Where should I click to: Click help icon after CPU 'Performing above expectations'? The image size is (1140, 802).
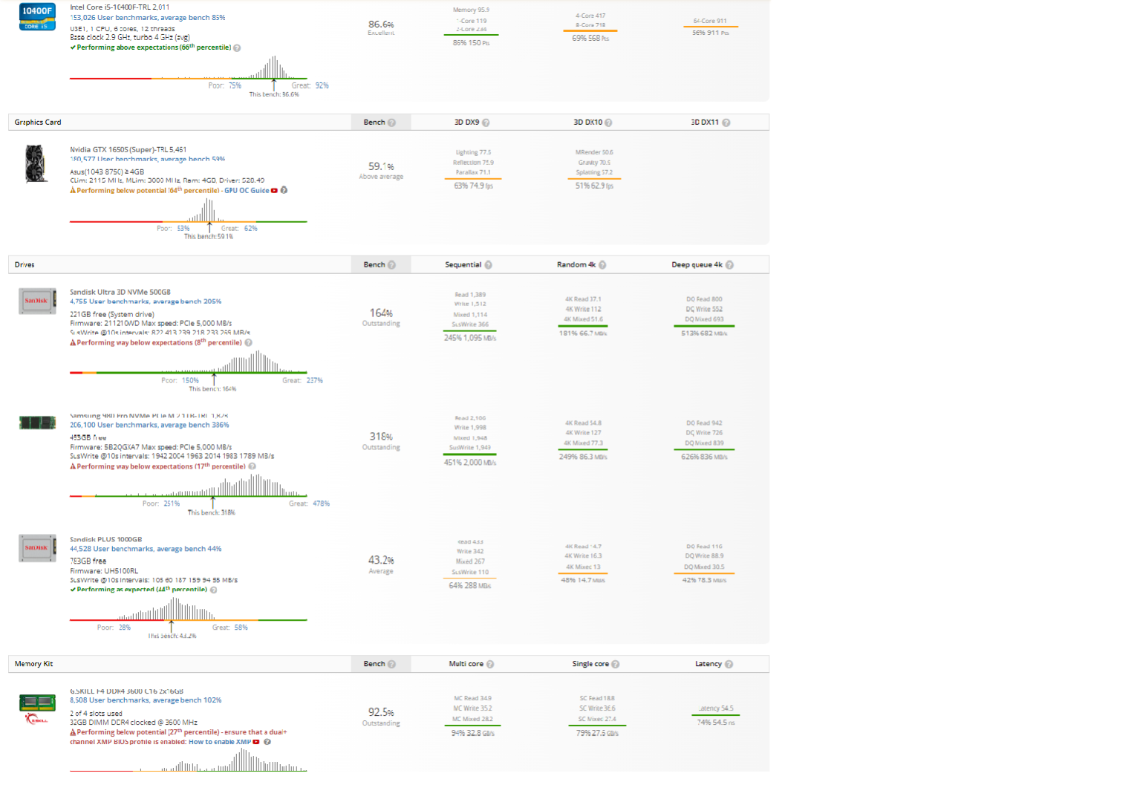237,48
